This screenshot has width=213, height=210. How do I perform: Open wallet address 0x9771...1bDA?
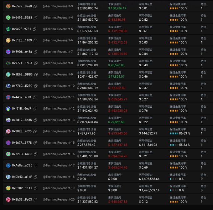[x=22, y=63]
